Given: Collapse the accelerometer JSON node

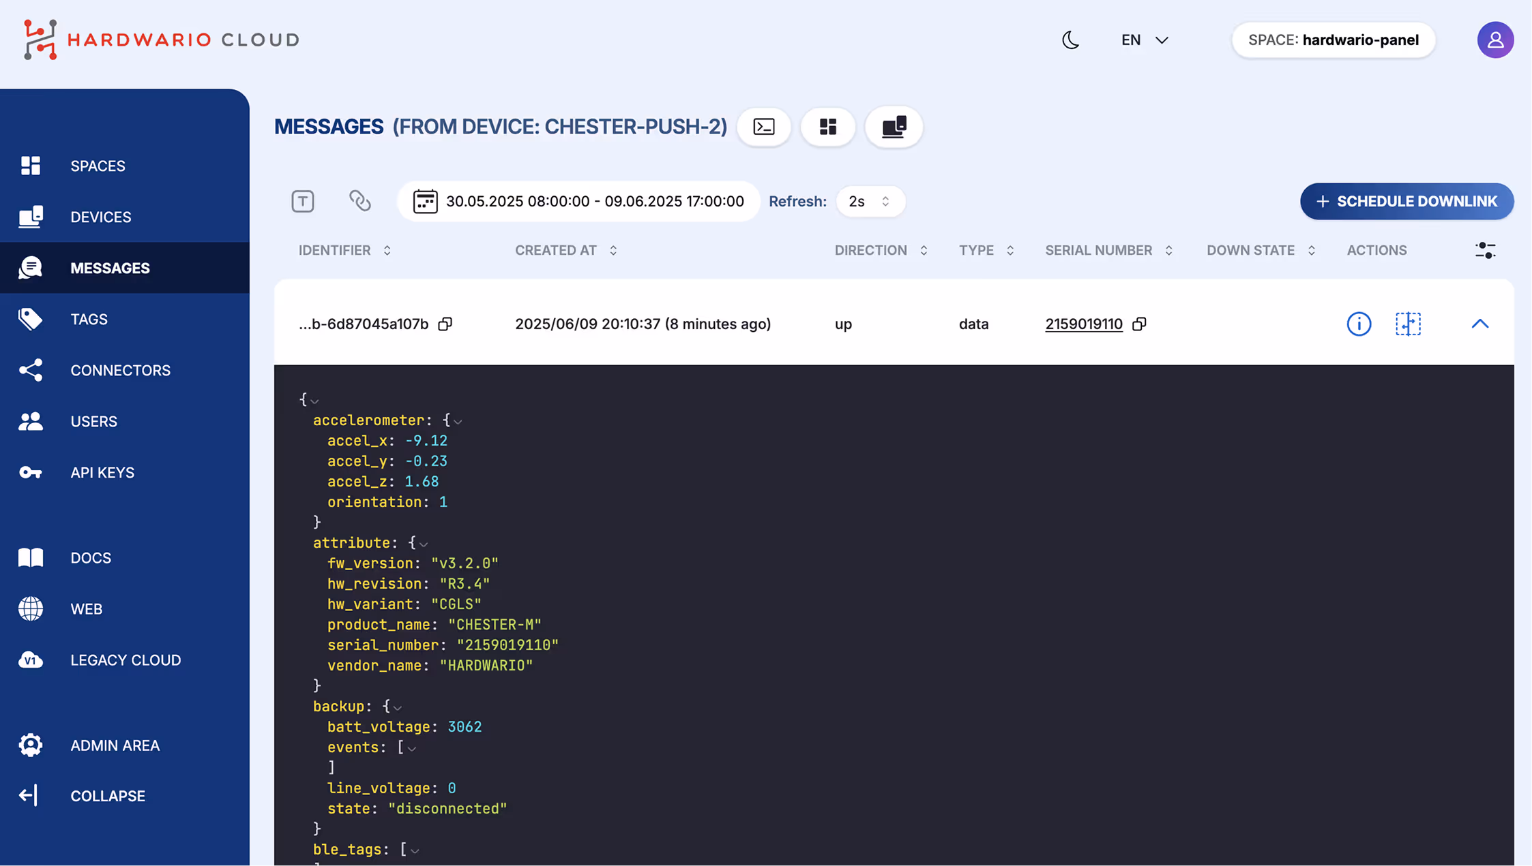Looking at the screenshot, I should (x=458, y=421).
